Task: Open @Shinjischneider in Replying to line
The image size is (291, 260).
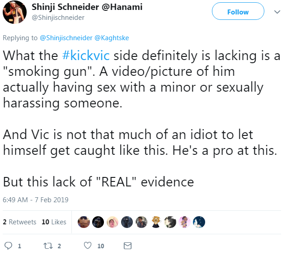Action: pyautogui.click(x=66, y=38)
